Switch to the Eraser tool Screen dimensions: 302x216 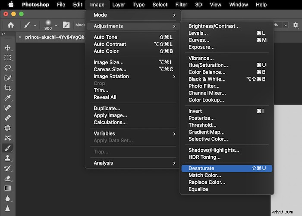click(7, 178)
